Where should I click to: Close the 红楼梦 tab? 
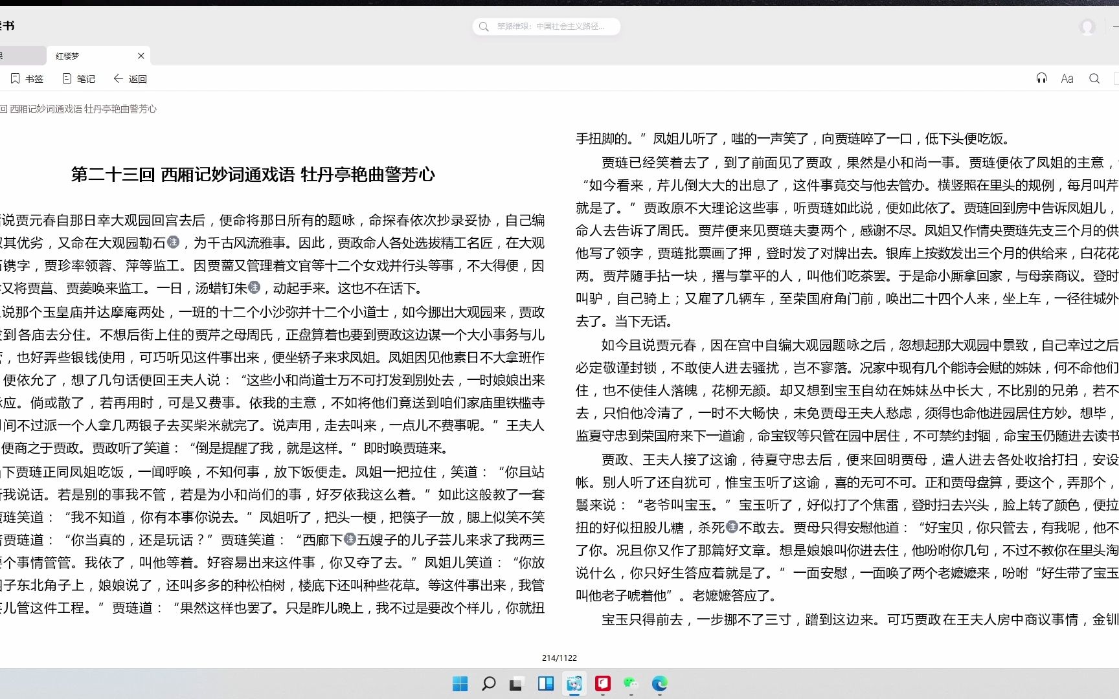(x=141, y=56)
